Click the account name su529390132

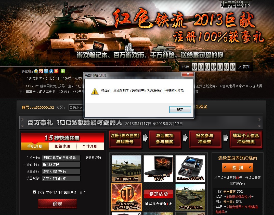(x=43, y=108)
